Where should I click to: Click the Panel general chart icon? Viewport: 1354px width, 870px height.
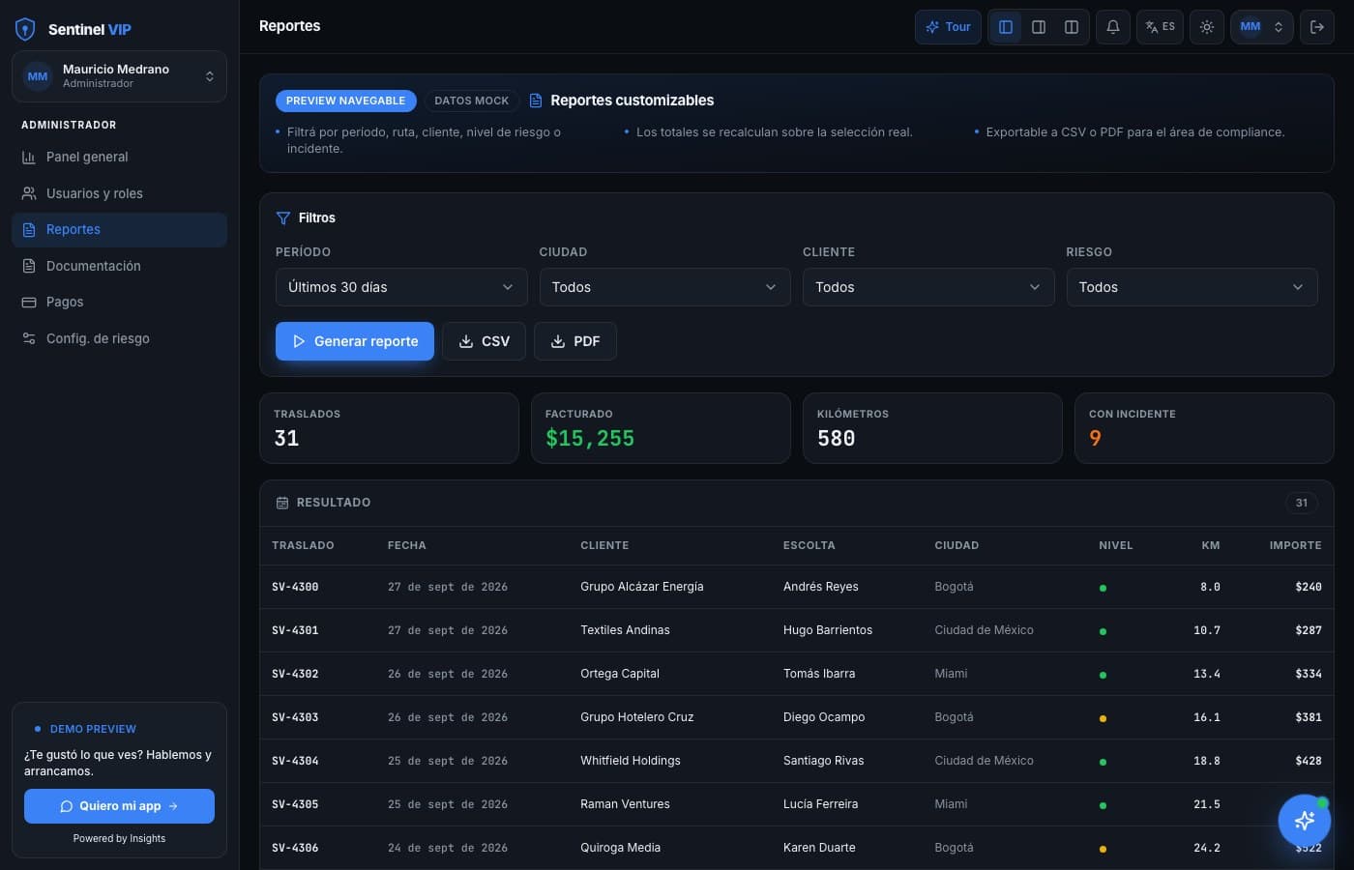click(x=29, y=157)
